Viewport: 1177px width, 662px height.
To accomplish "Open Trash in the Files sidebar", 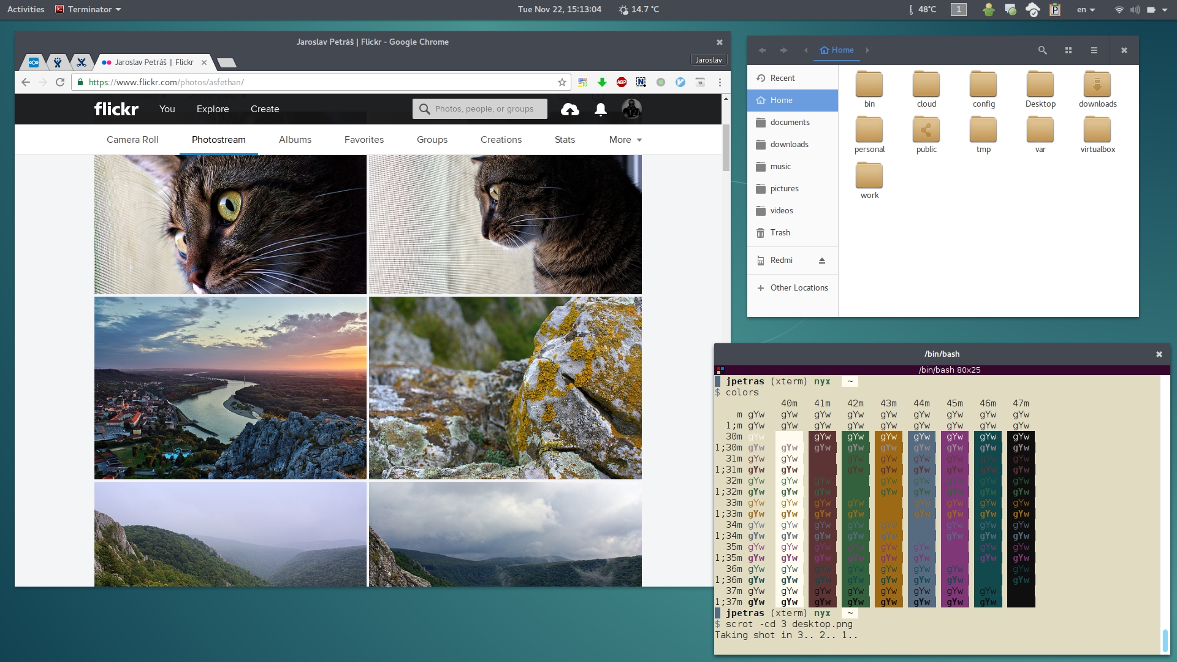I will [793, 233].
